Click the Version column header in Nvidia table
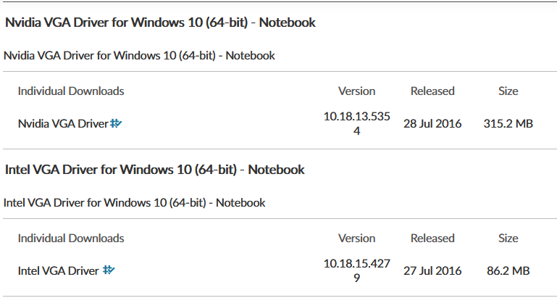The height and width of the screenshot is (298, 557). (356, 91)
